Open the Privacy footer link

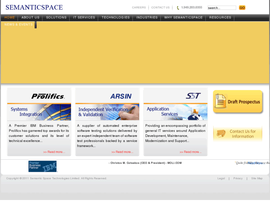point(238,178)
